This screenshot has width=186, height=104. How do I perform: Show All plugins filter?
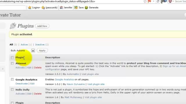tap(11, 44)
